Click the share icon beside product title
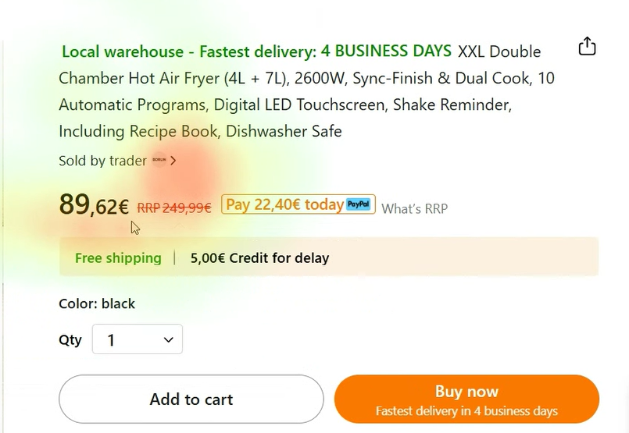 click(x=587, y=47)
